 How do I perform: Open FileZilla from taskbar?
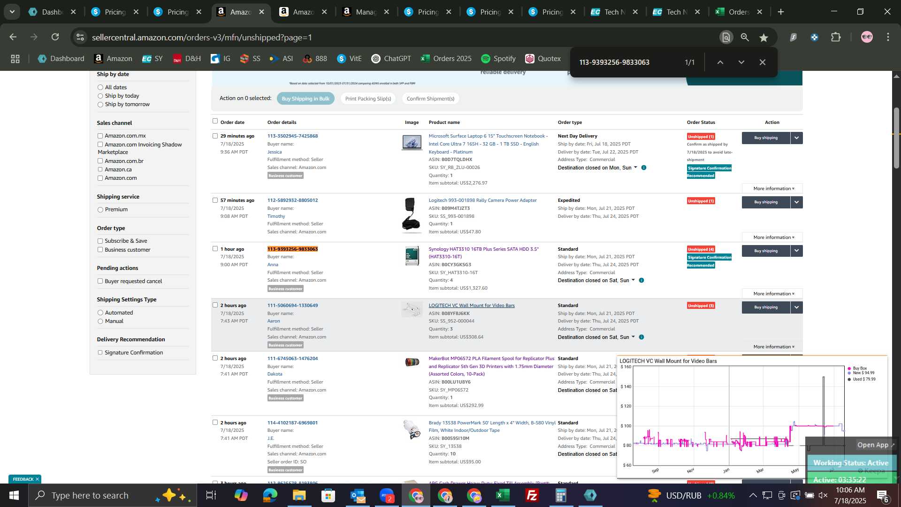coord(532,495)
